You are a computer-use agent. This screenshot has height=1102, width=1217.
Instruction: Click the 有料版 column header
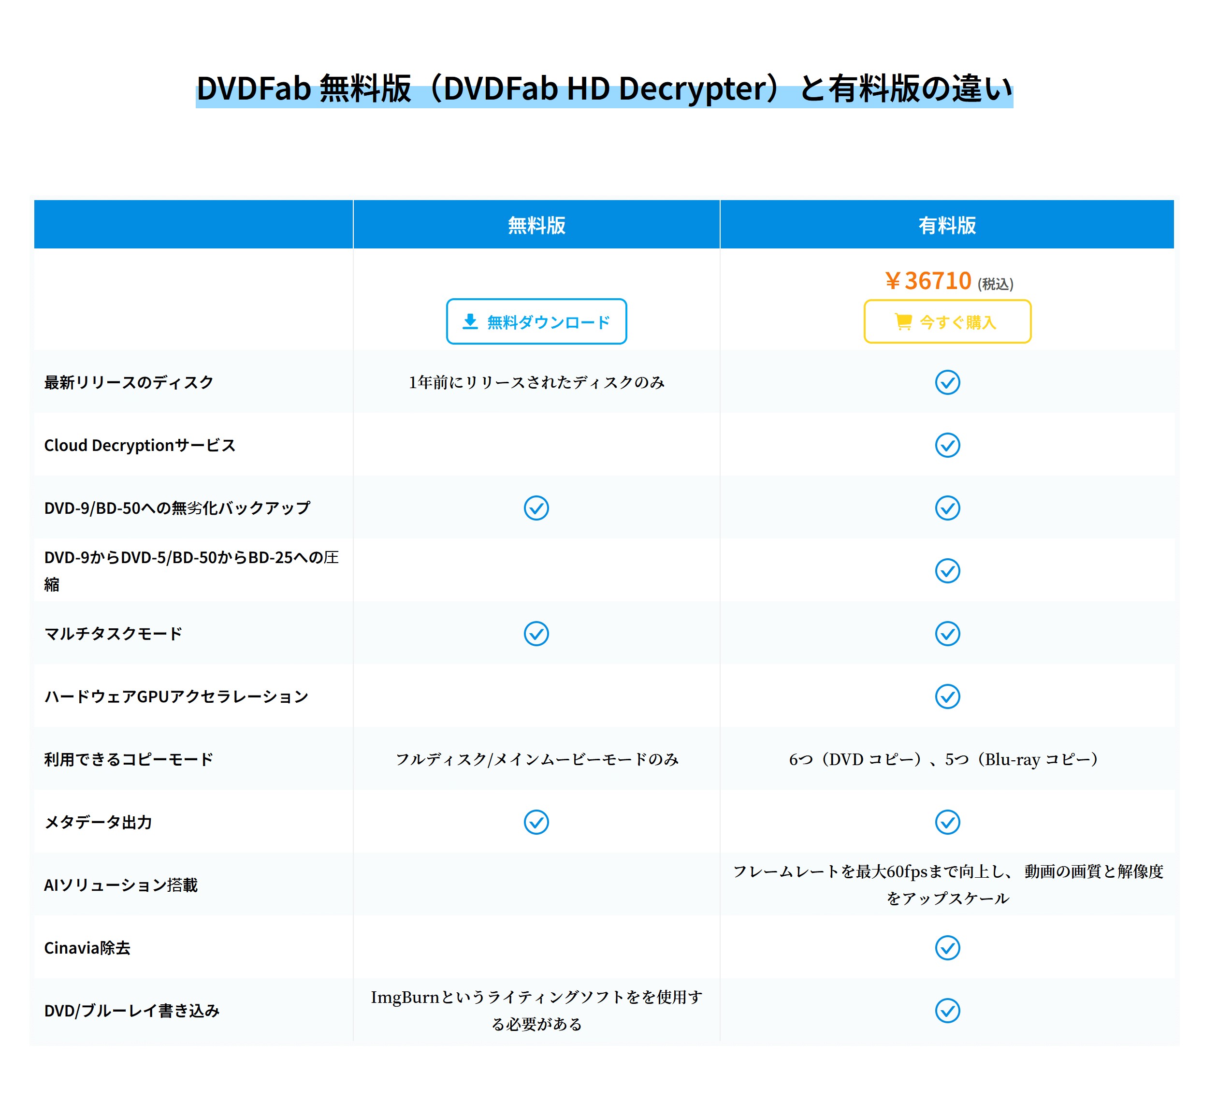[x=947, y=225]
